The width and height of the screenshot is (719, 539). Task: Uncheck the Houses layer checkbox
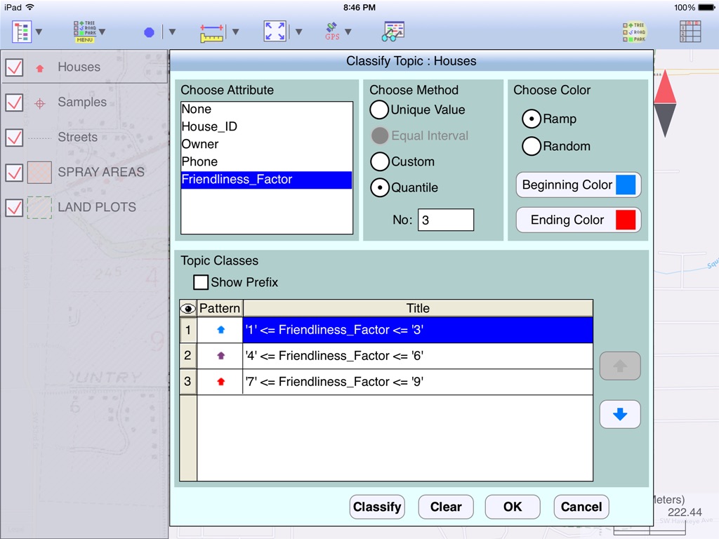click(14, 67)
